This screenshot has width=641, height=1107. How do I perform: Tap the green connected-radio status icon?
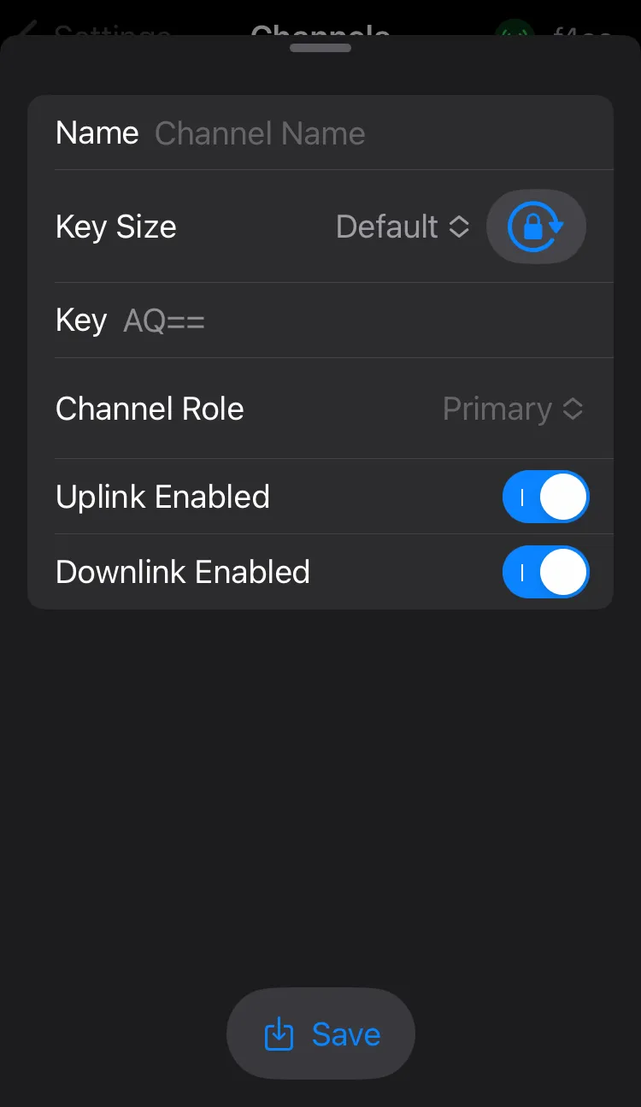[x=515, y=32]
